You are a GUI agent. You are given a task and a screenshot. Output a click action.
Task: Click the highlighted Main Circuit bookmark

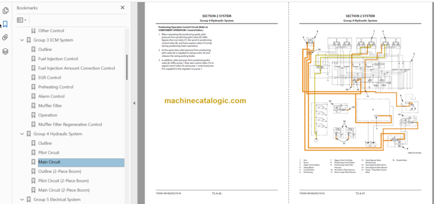(81, 162)
